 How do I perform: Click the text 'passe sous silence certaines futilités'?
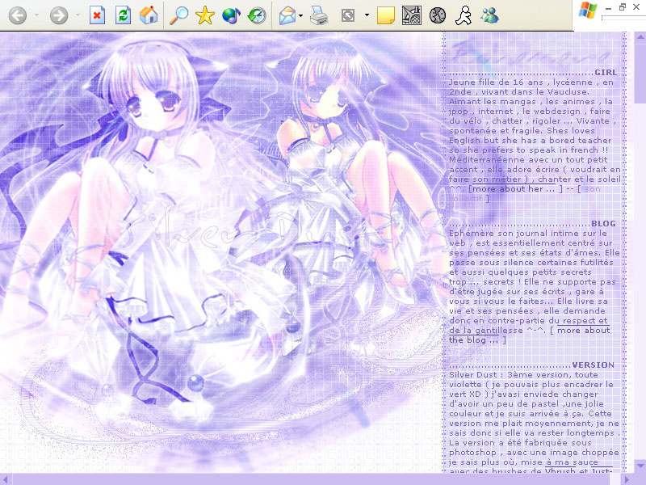tap(531, 262)
